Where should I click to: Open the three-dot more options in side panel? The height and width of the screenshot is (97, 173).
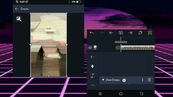click(92, 85)
